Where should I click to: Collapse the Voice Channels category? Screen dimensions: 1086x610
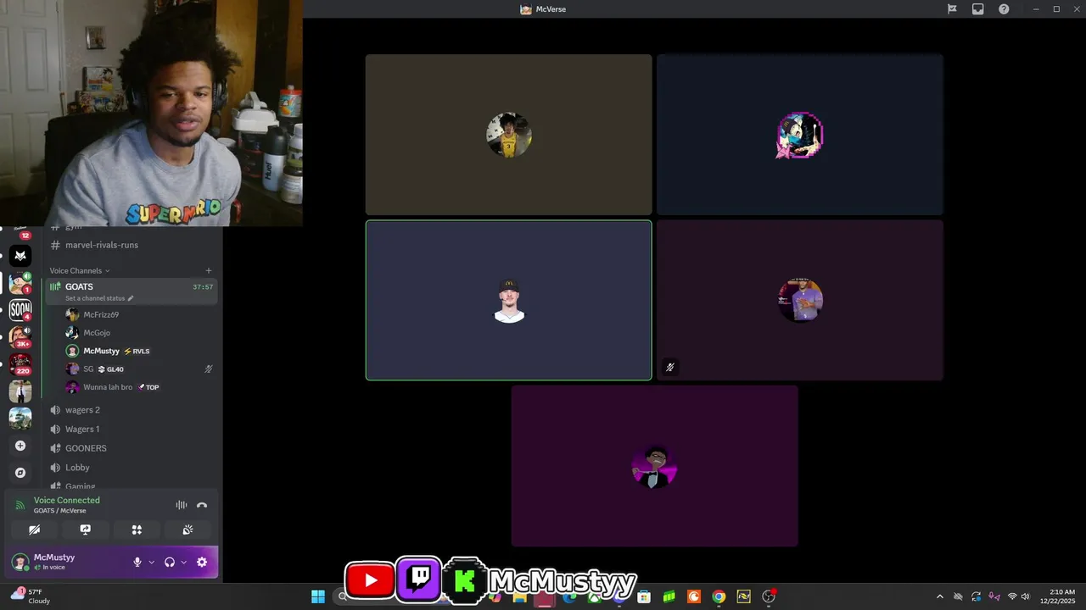(x=80, y=271)
